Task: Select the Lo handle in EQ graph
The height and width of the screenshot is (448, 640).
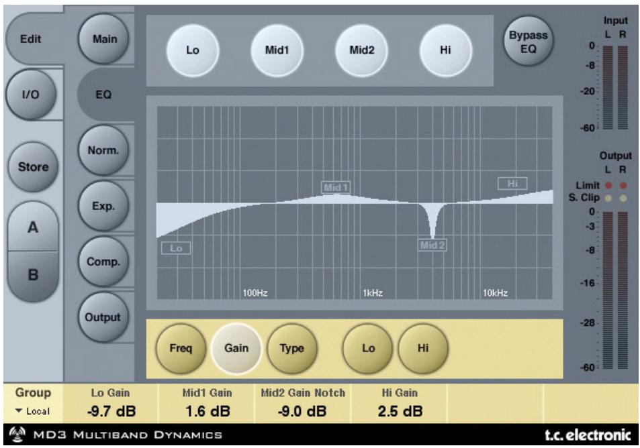Action: coord(176,248)
